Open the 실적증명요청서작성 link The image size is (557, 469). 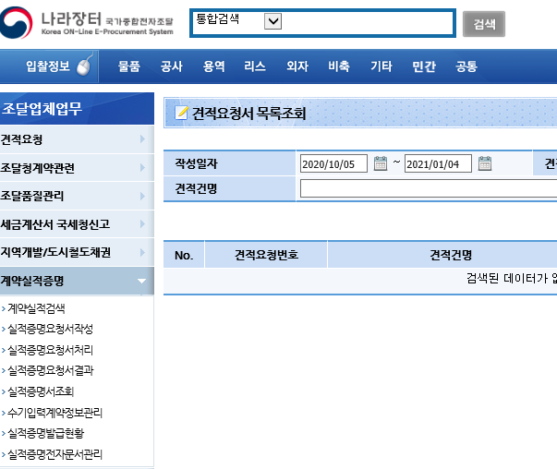51,329
